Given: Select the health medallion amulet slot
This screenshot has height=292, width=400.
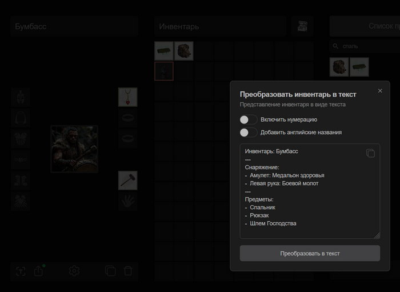Looking at the screenshot, I should (x=128, y=97).
